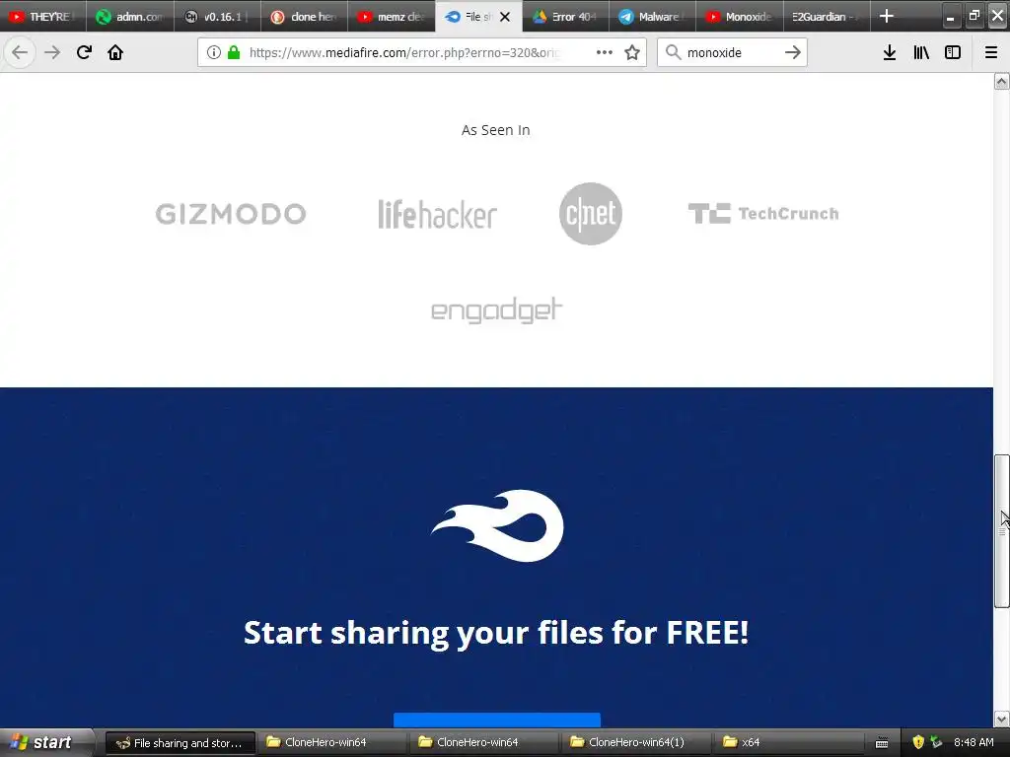Open the Library bookshelf icon
This screenshot has height=757, width=1010.
pyautogui.click(x=921, y=53)
